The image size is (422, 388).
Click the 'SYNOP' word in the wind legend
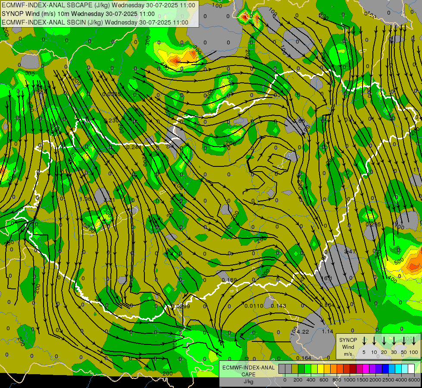[348, 340]
